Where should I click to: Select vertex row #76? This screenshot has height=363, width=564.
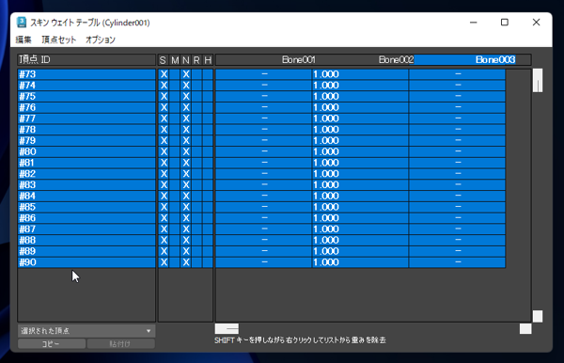click(86, 107)
